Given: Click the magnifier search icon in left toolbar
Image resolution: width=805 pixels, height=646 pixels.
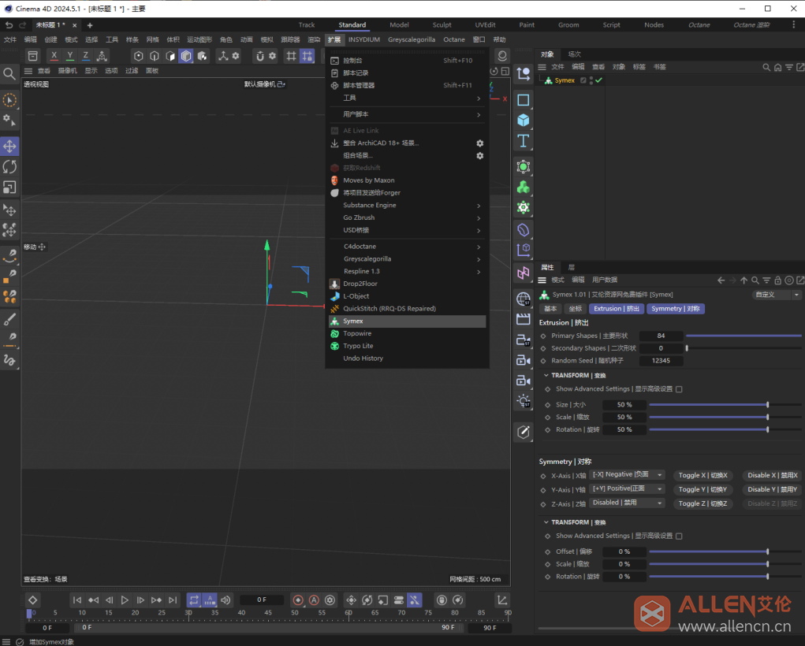Looking at the screenshot, I should click(9, 74).
